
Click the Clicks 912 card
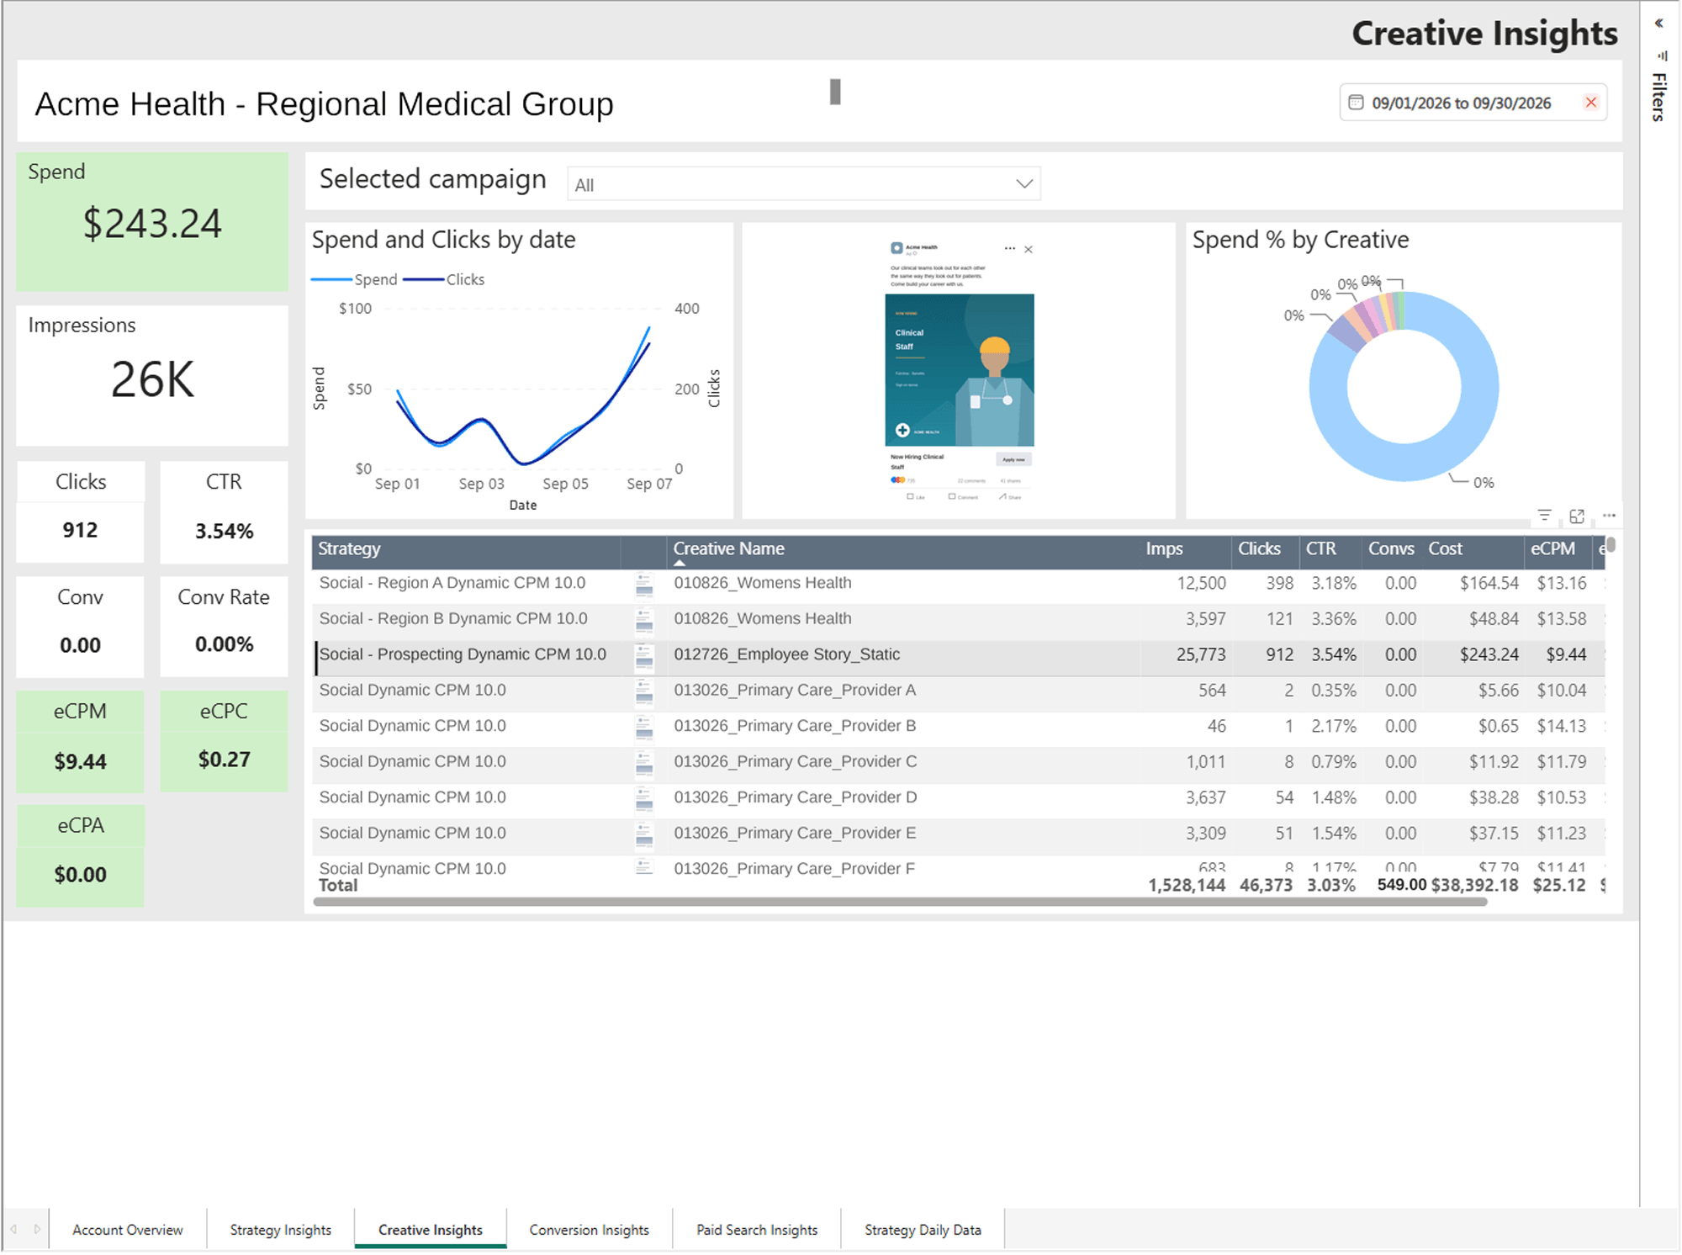click(81, 511)
